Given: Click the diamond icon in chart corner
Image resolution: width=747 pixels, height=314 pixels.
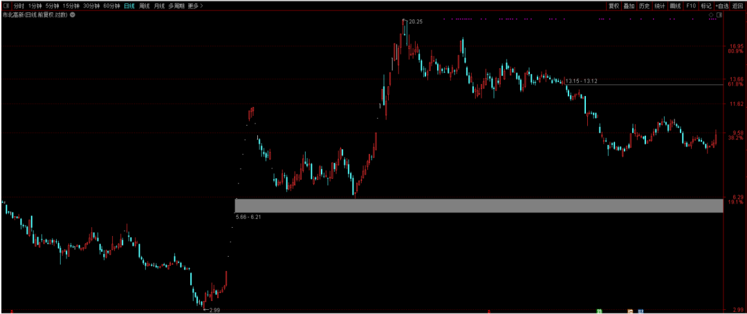Looking at the screenshot, I should [x=711, y=15].
